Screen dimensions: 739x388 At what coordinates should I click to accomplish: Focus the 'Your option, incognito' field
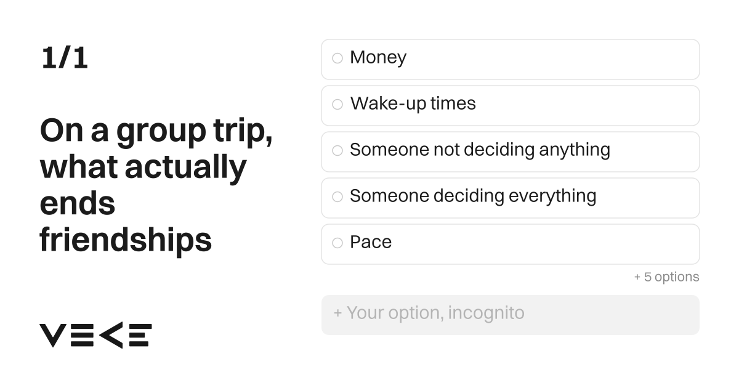[x=511, y=315]
